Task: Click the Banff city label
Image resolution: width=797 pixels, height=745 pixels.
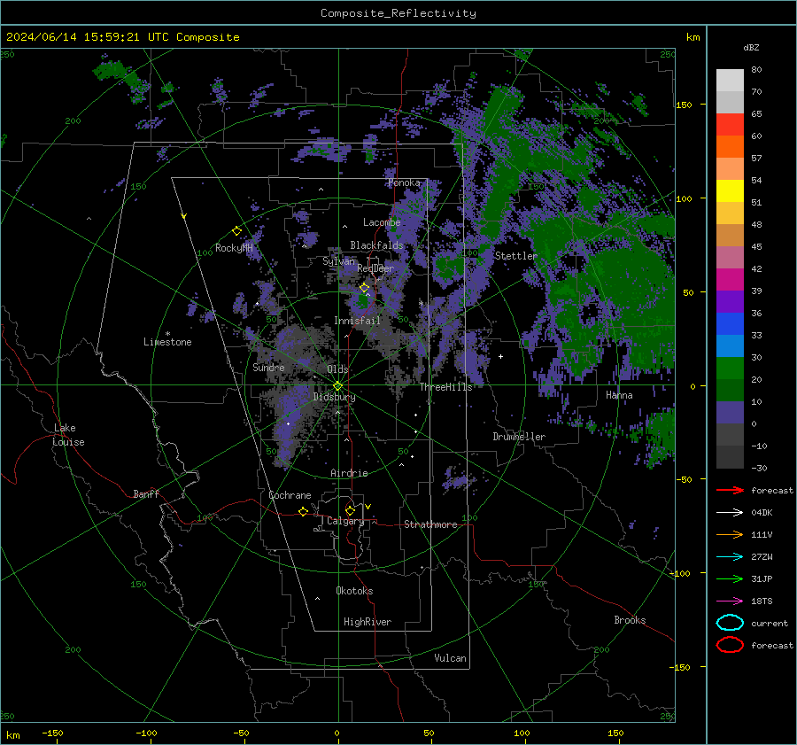Action: pyautogui.click(x=146, y=493)
